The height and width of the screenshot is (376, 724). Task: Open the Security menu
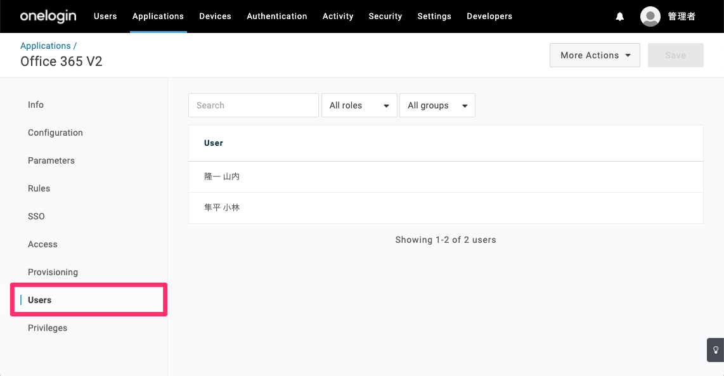[x=385, y=16]
